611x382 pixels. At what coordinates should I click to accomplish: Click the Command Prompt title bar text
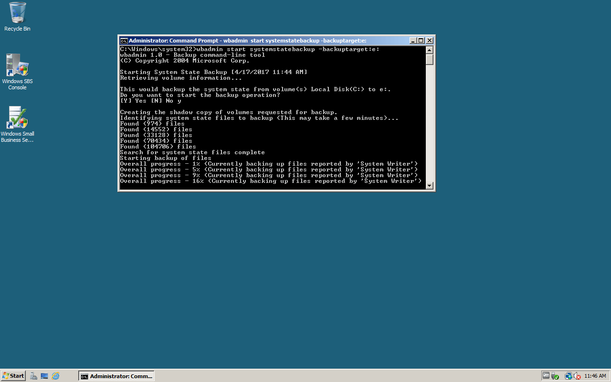coord(247,41)
